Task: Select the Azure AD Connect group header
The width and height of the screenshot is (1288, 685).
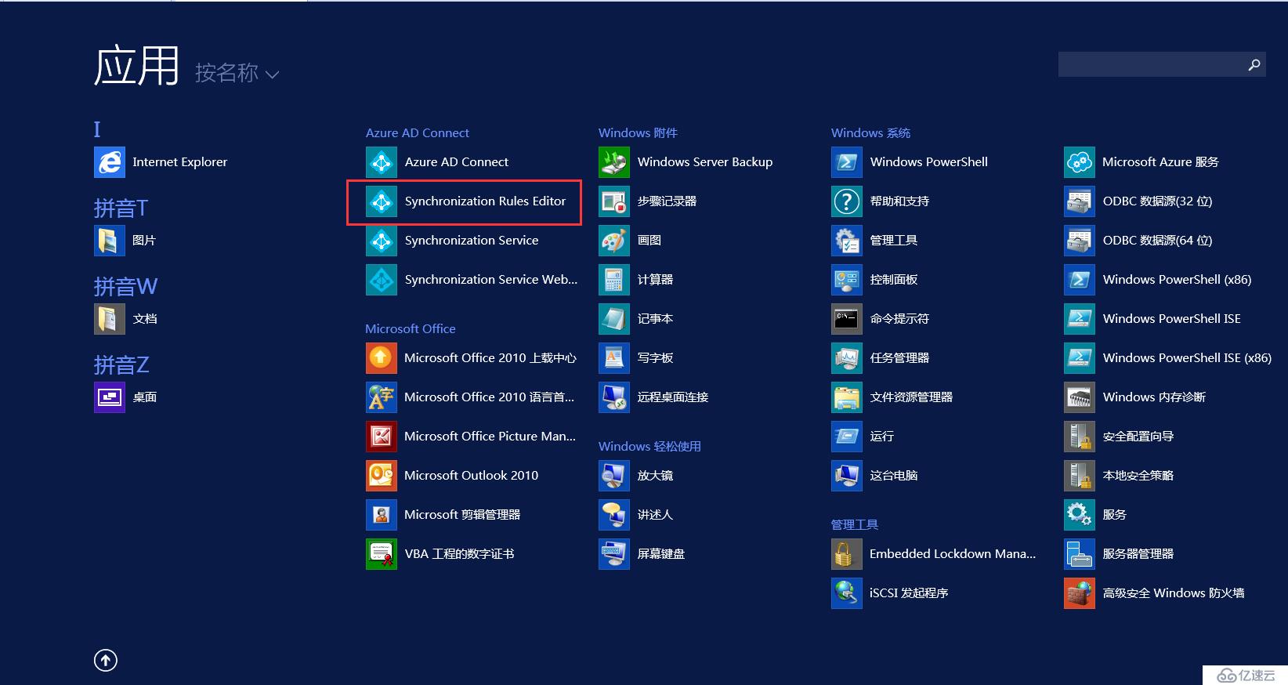Action: coord(418,133)
